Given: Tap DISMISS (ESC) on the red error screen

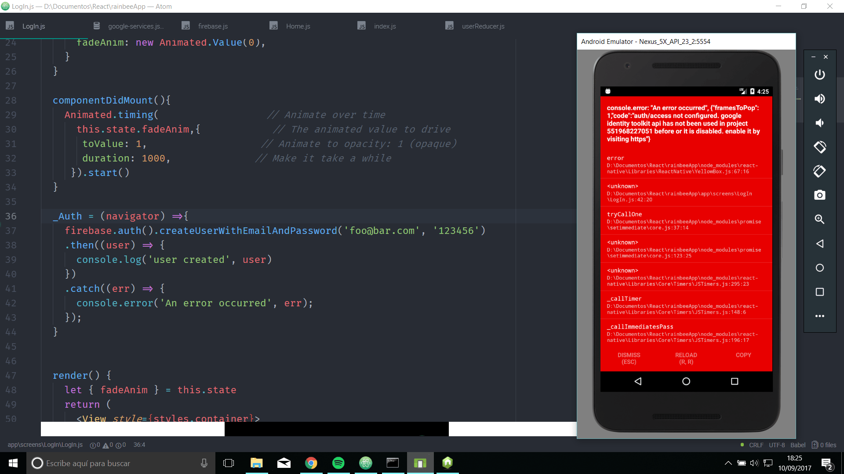Looking at the screenshot, I should (629, 359).
